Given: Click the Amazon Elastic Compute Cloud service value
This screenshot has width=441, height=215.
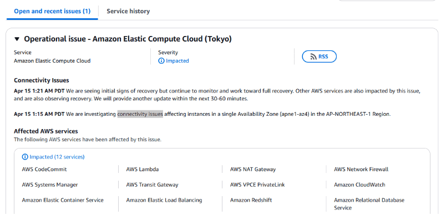Looking at the screenshot, I should 52,61.
